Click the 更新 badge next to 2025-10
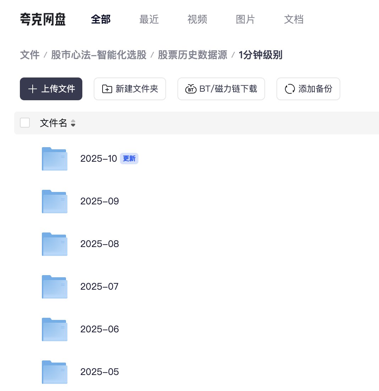 129,159
